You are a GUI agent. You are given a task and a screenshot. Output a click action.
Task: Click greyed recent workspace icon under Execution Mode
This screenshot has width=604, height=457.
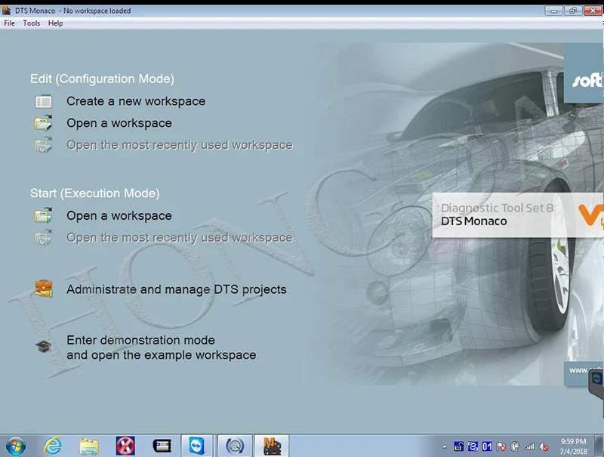pos(44,237)
